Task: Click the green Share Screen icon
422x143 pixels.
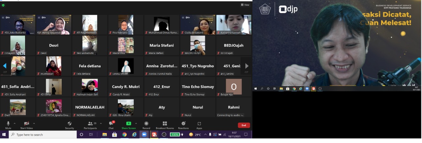Action: point(129,124)
